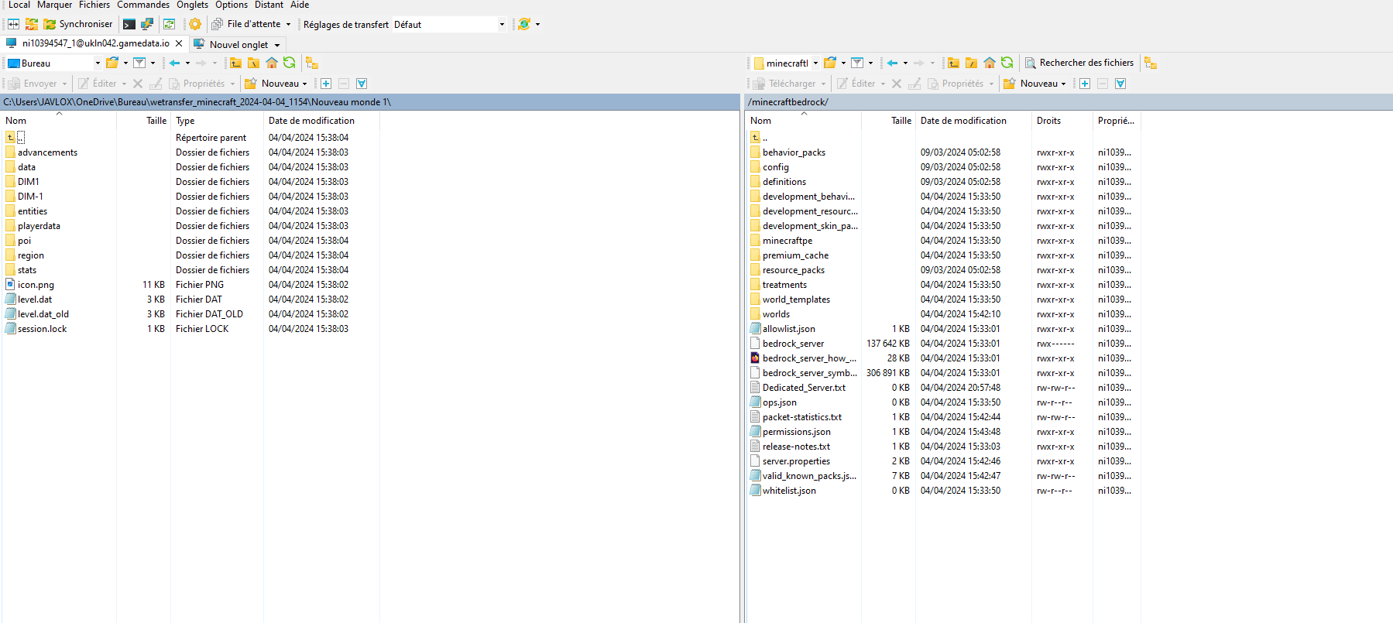This screenshot has width=1393, height=623.
Task: Click the /minecraftbedrock/ remote path bar
Action: [x=1069, y=102]
